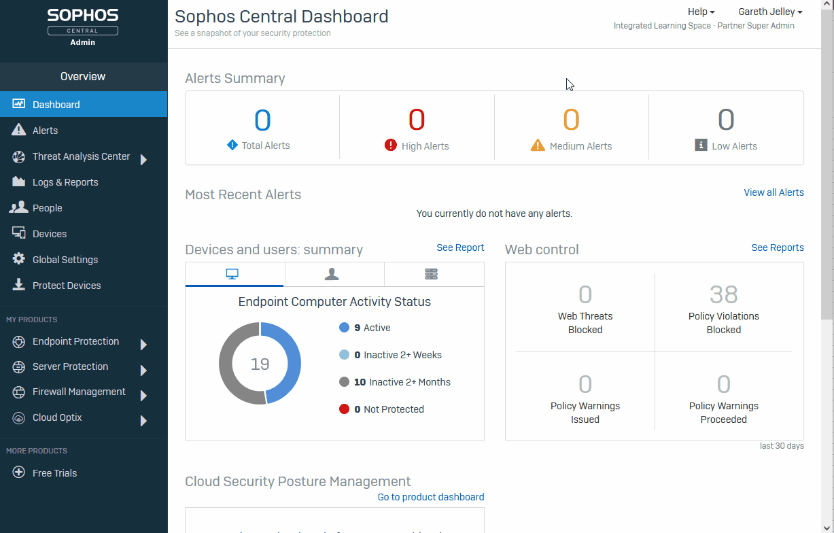This screenshot has height=533, width=834.
Task: Click the blue Total Alerts diamond icon
Action: (x=232, y=145)
